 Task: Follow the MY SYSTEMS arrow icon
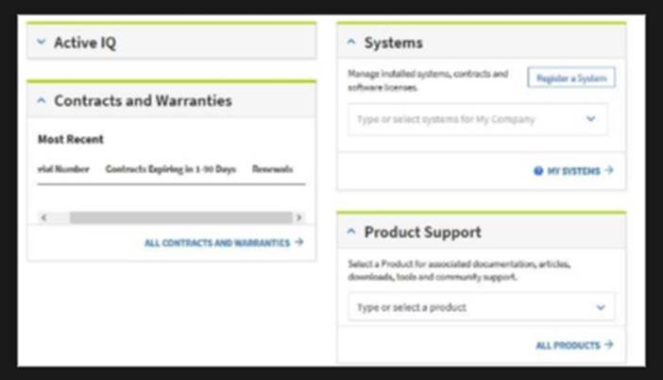[609, 170]
